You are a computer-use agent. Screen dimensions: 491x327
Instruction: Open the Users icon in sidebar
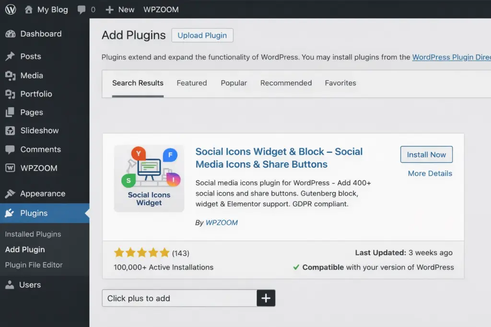click(10, 285)
